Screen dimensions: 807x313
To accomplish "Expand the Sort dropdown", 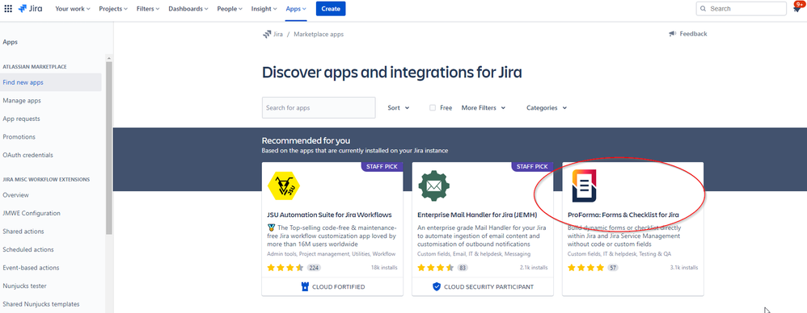I will click(399, 108).
